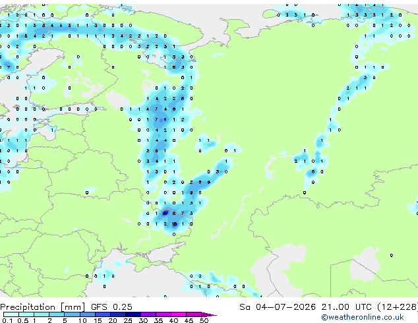Viewport: 418px width, 323px height.
Task: Pick the 10–15 legend color swatch
Action: (88, 314)
